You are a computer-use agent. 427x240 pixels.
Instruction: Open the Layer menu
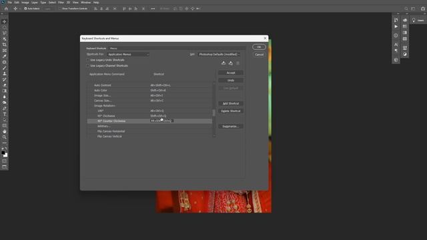(35, 3)
